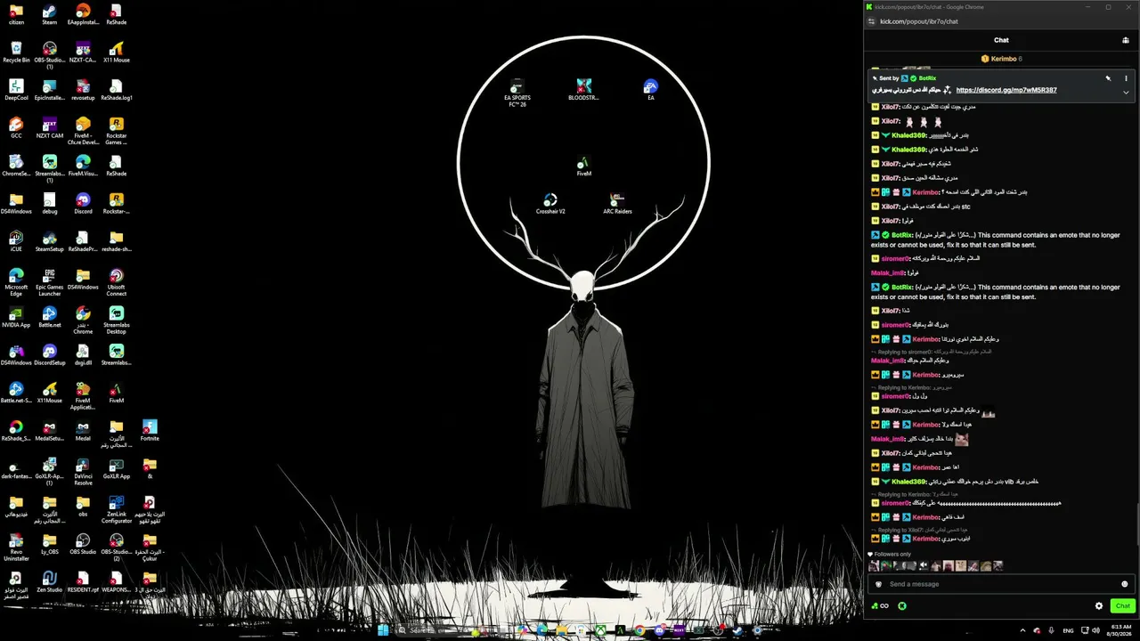Open the iCUE desktop icon
The image size is (1140, 641).
pos(16,241)
